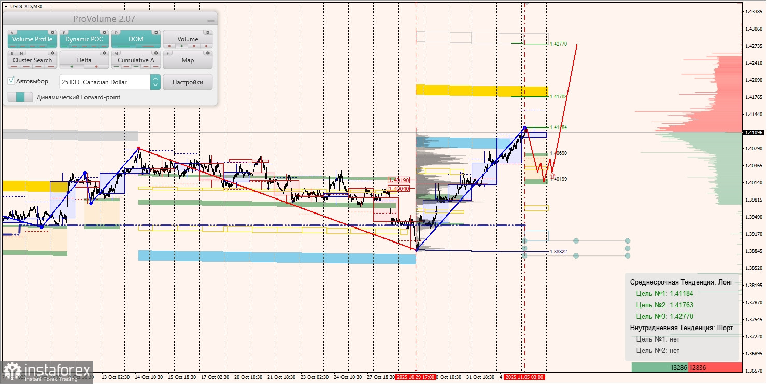Open Delta settings gear
This screenshot has width=767, height=384.
[x=104, y=53]
